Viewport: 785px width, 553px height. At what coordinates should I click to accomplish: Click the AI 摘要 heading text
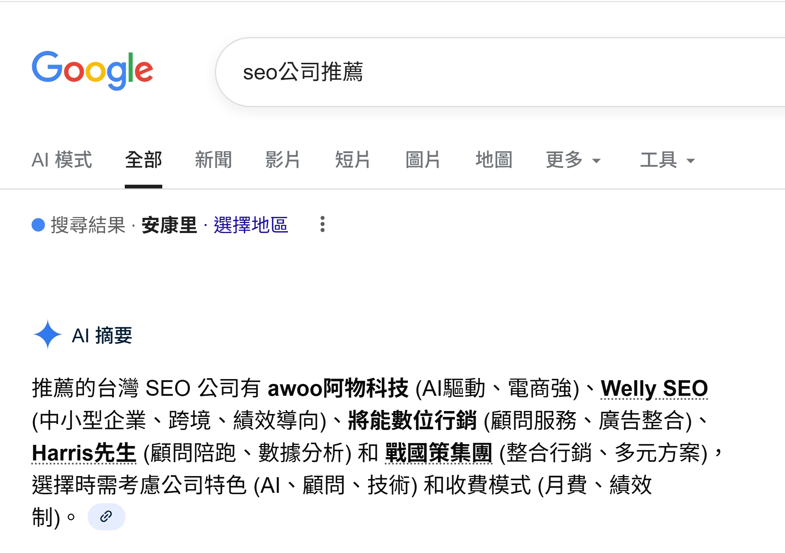[x=102, y=335]
